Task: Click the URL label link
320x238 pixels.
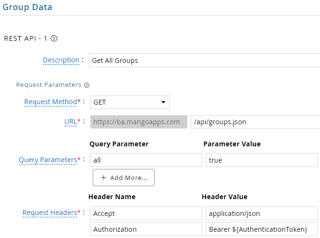Action: pos(71,122)
